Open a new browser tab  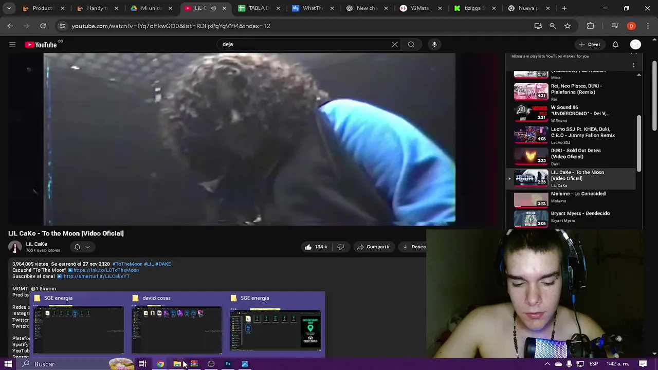[x=564, y=8]
